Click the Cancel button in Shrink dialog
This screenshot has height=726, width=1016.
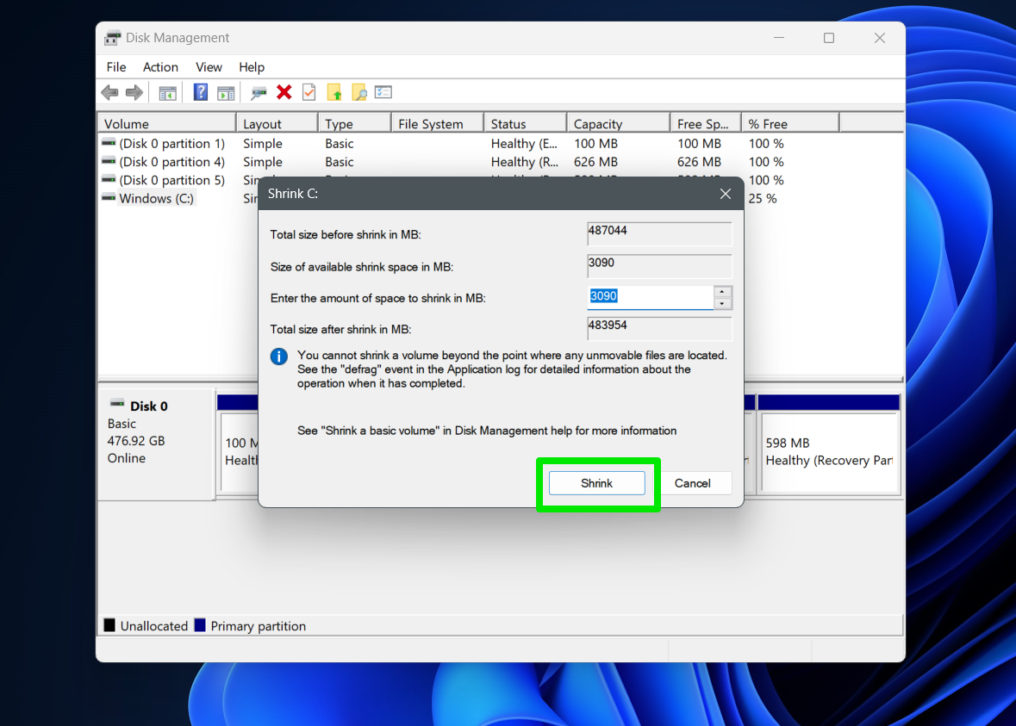click(x=692, y=483)
